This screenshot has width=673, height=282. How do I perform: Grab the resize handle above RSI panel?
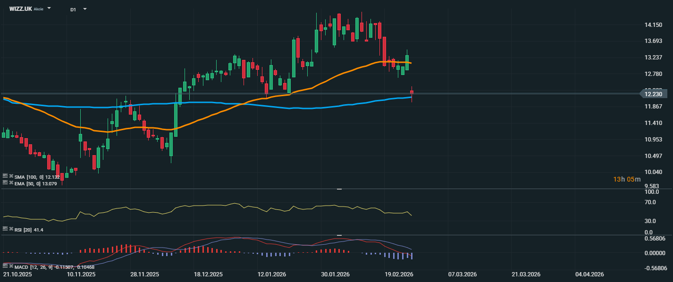tap(339, 189)
